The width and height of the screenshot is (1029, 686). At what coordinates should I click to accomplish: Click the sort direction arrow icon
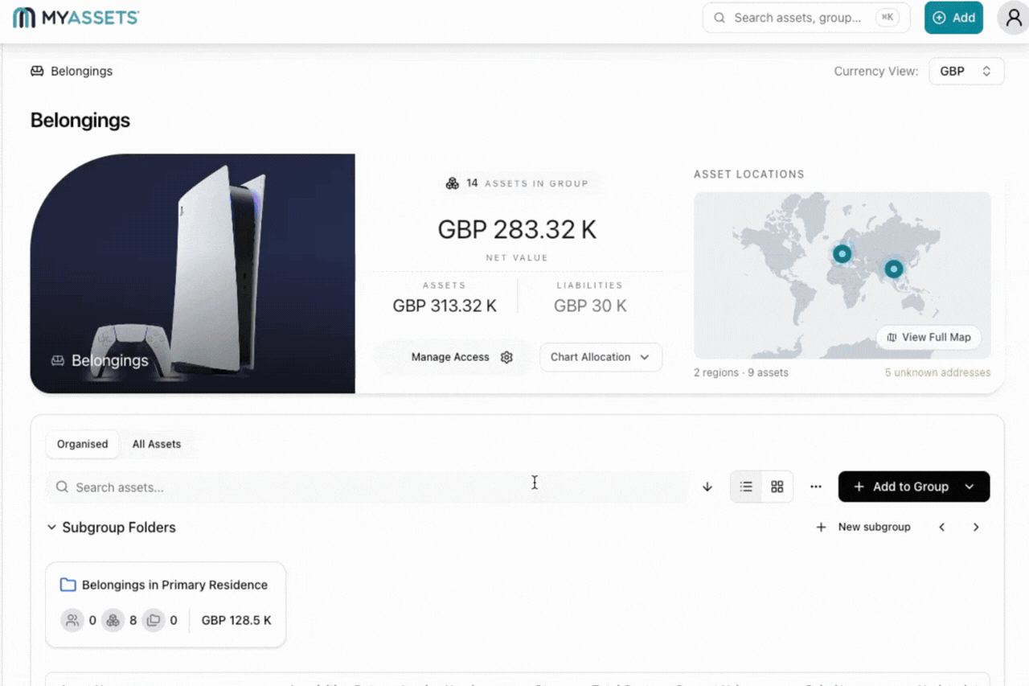coord(707,487)
